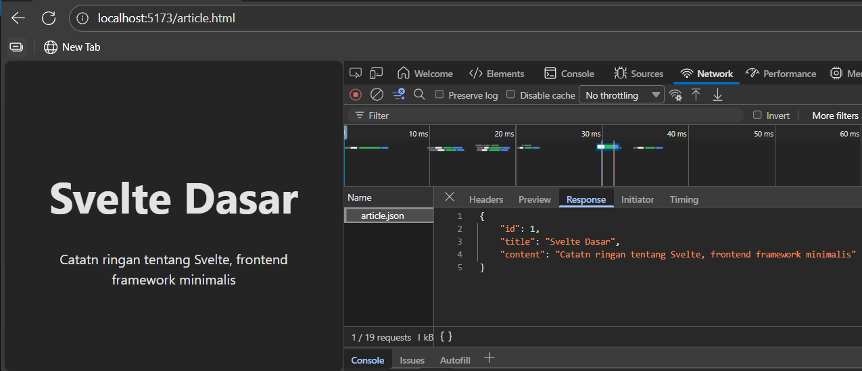Close the request details pane
862x371 pixels.
(450, 197)
